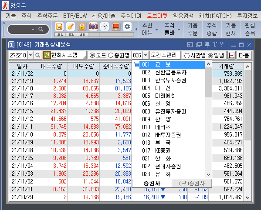Screen dimensions: 261x210
Task: Select 012 NH투자증권 from the list
Action: click(x=172, y=135)
